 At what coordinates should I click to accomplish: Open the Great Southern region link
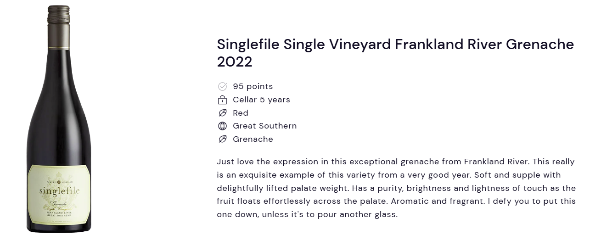tap(265, 126)
